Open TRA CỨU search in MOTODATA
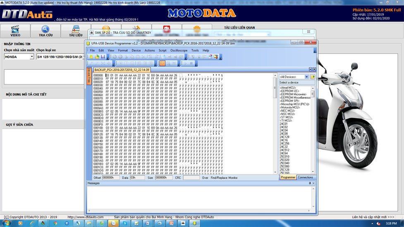The width and height of the screenshot is (404, 227). 45,31
